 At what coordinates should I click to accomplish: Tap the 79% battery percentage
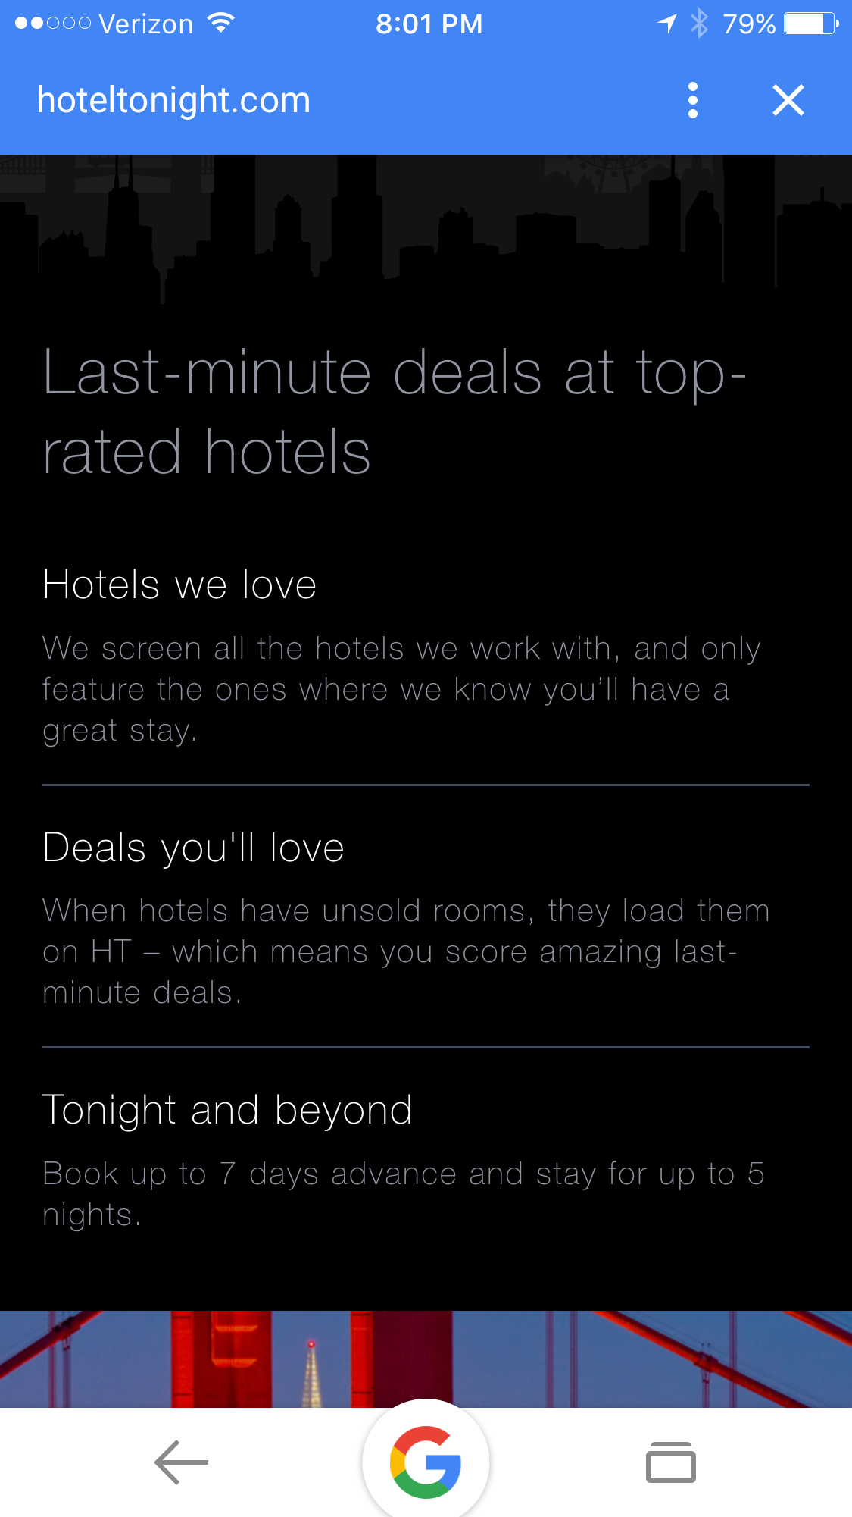pyautogui.click(x=748, y=24)
